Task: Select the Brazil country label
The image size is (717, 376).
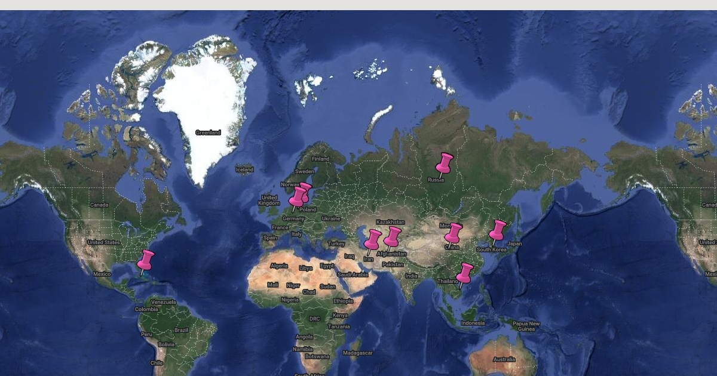Action: [181, 330]
